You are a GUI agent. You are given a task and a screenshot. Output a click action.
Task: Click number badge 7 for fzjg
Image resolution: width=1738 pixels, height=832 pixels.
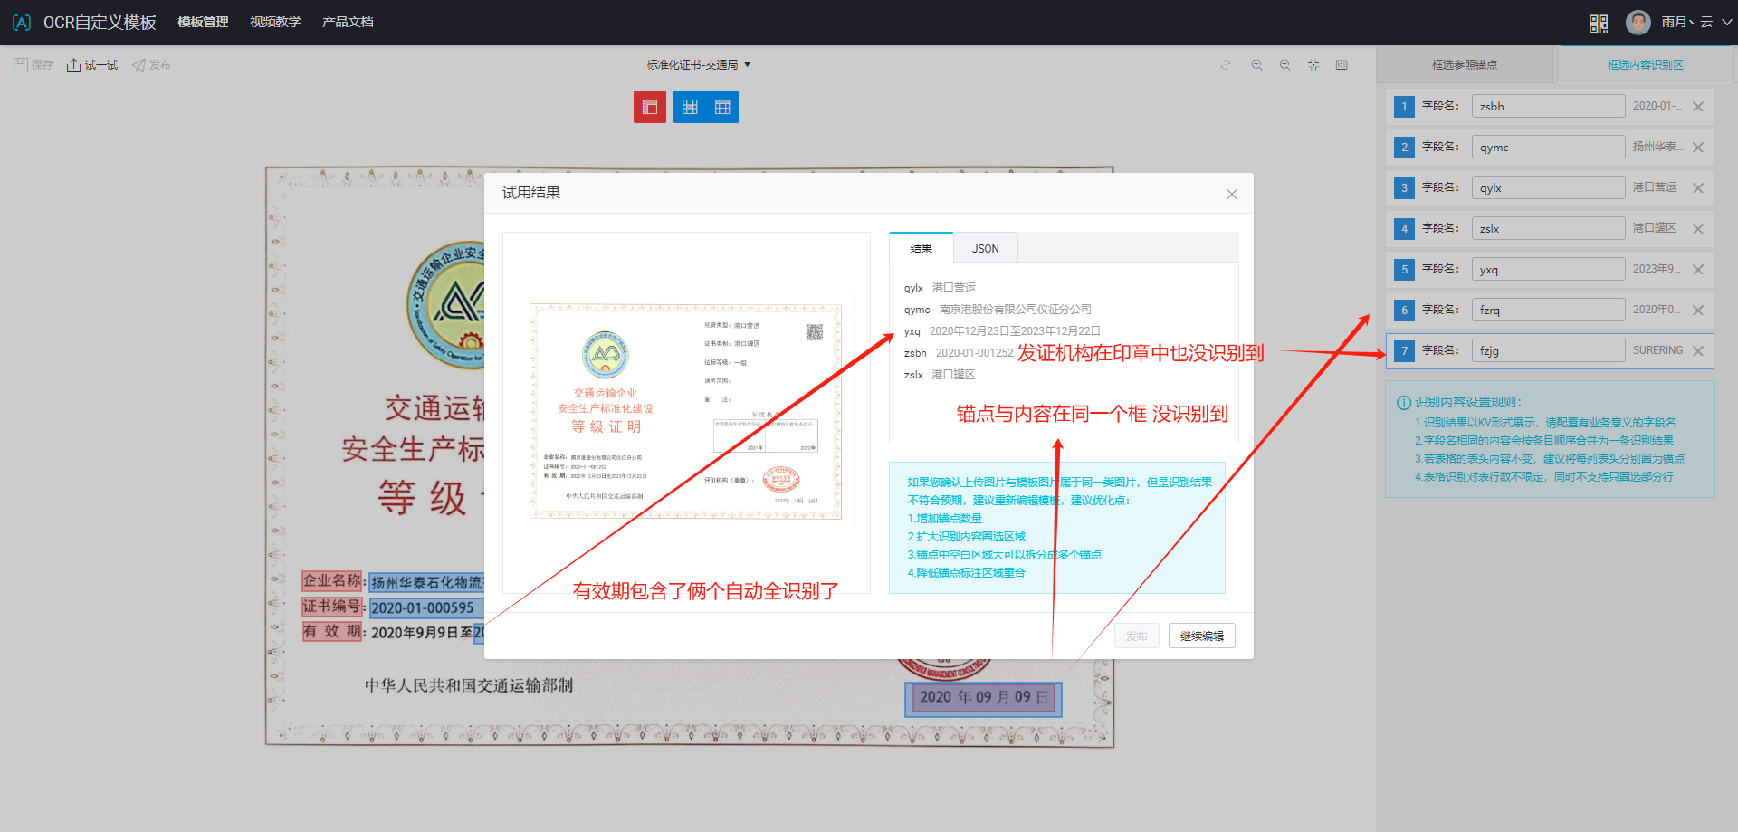pyautogui.click(x=1404, y=350)
